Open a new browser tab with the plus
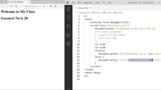161x90 pixels. [32, 2]
